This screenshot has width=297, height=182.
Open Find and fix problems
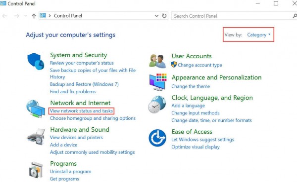73,92
